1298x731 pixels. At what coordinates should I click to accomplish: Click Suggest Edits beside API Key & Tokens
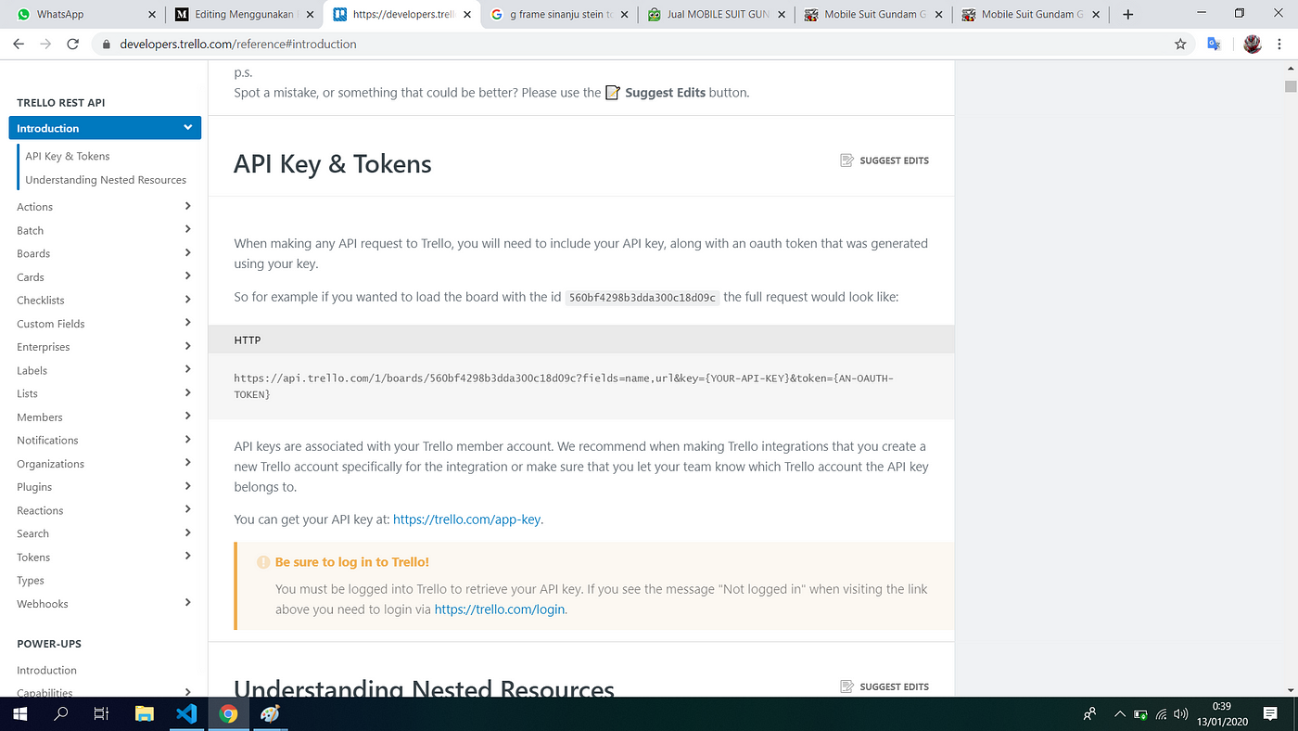(x=884, y=160)
